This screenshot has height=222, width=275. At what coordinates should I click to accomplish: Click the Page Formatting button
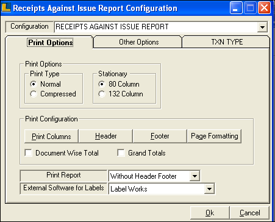214,136
